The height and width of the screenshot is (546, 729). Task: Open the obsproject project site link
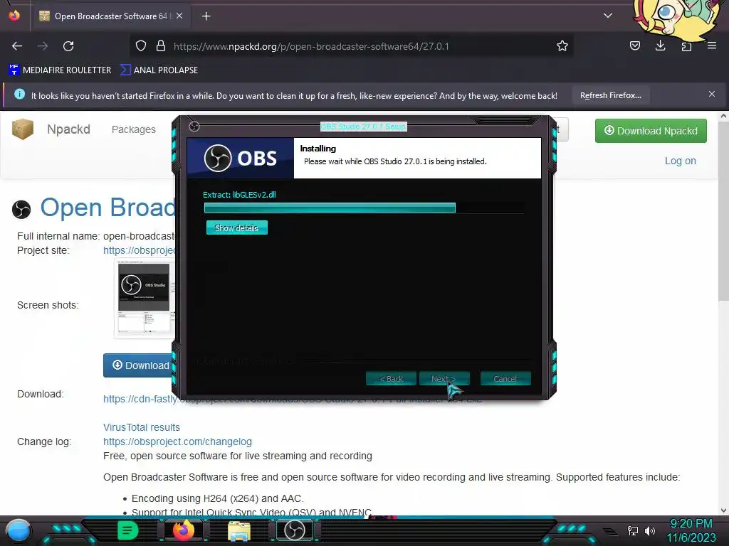pos(140,250)
